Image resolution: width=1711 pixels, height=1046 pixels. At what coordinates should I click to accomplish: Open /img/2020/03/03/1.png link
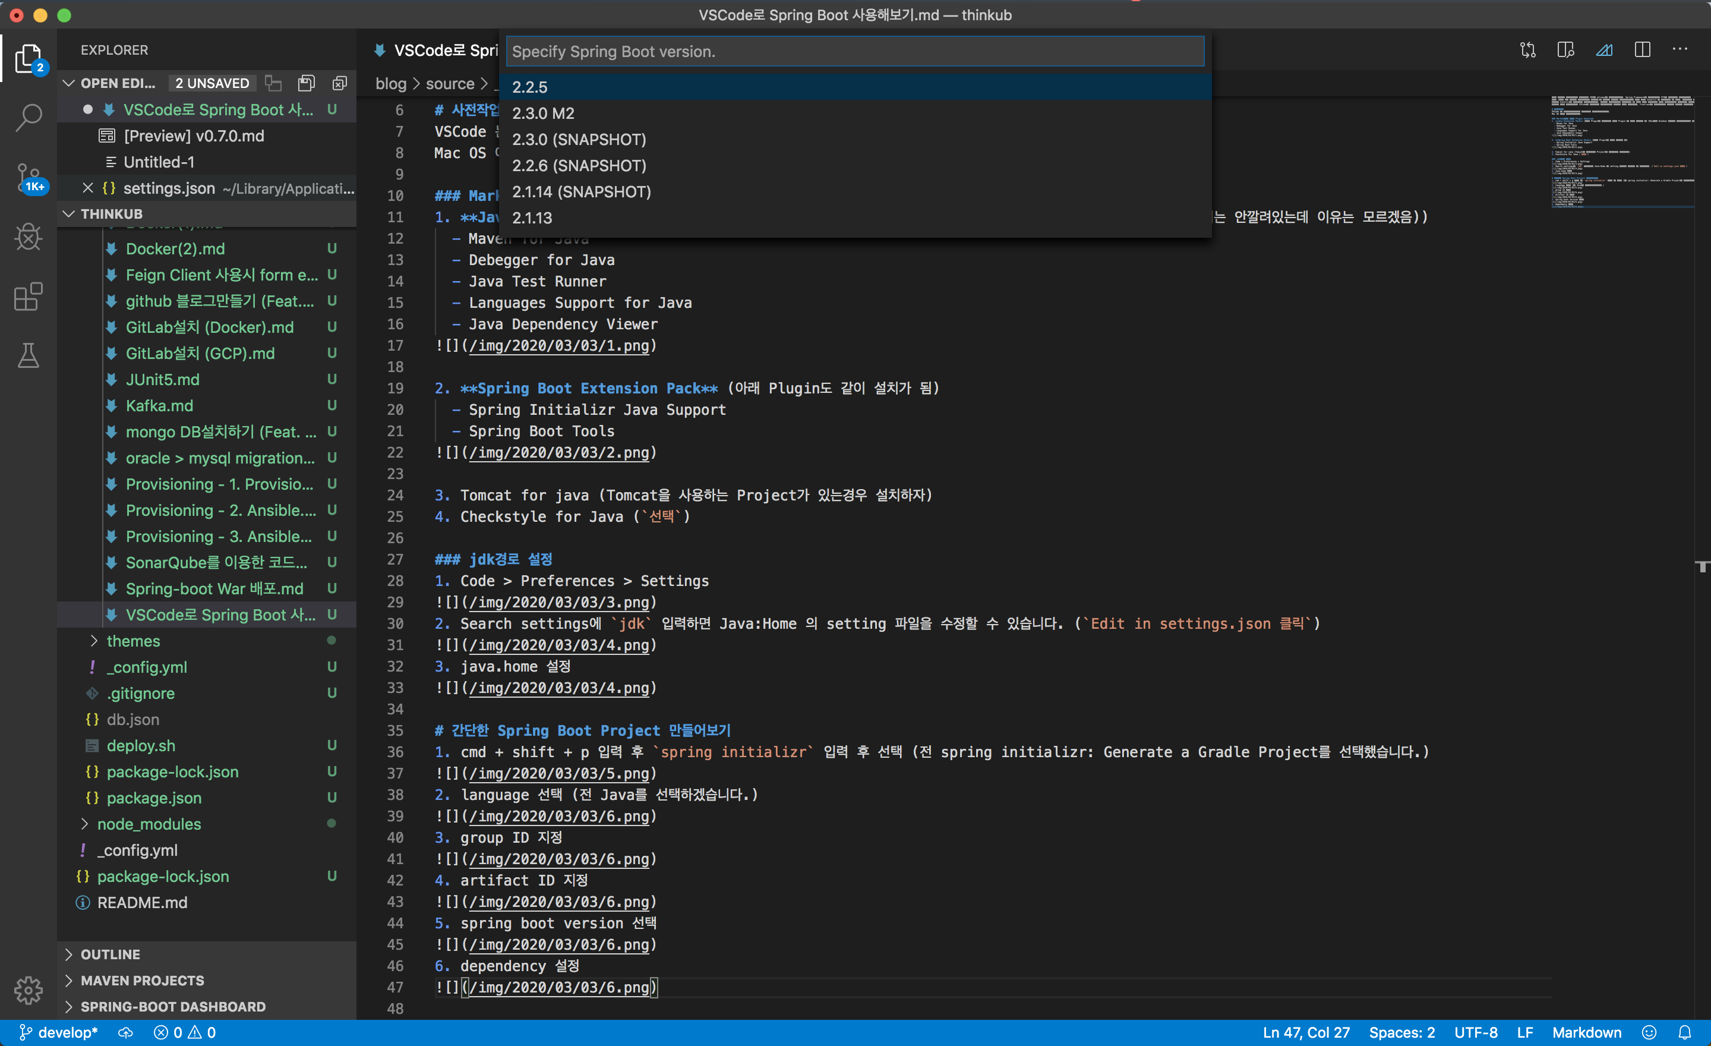560,345
